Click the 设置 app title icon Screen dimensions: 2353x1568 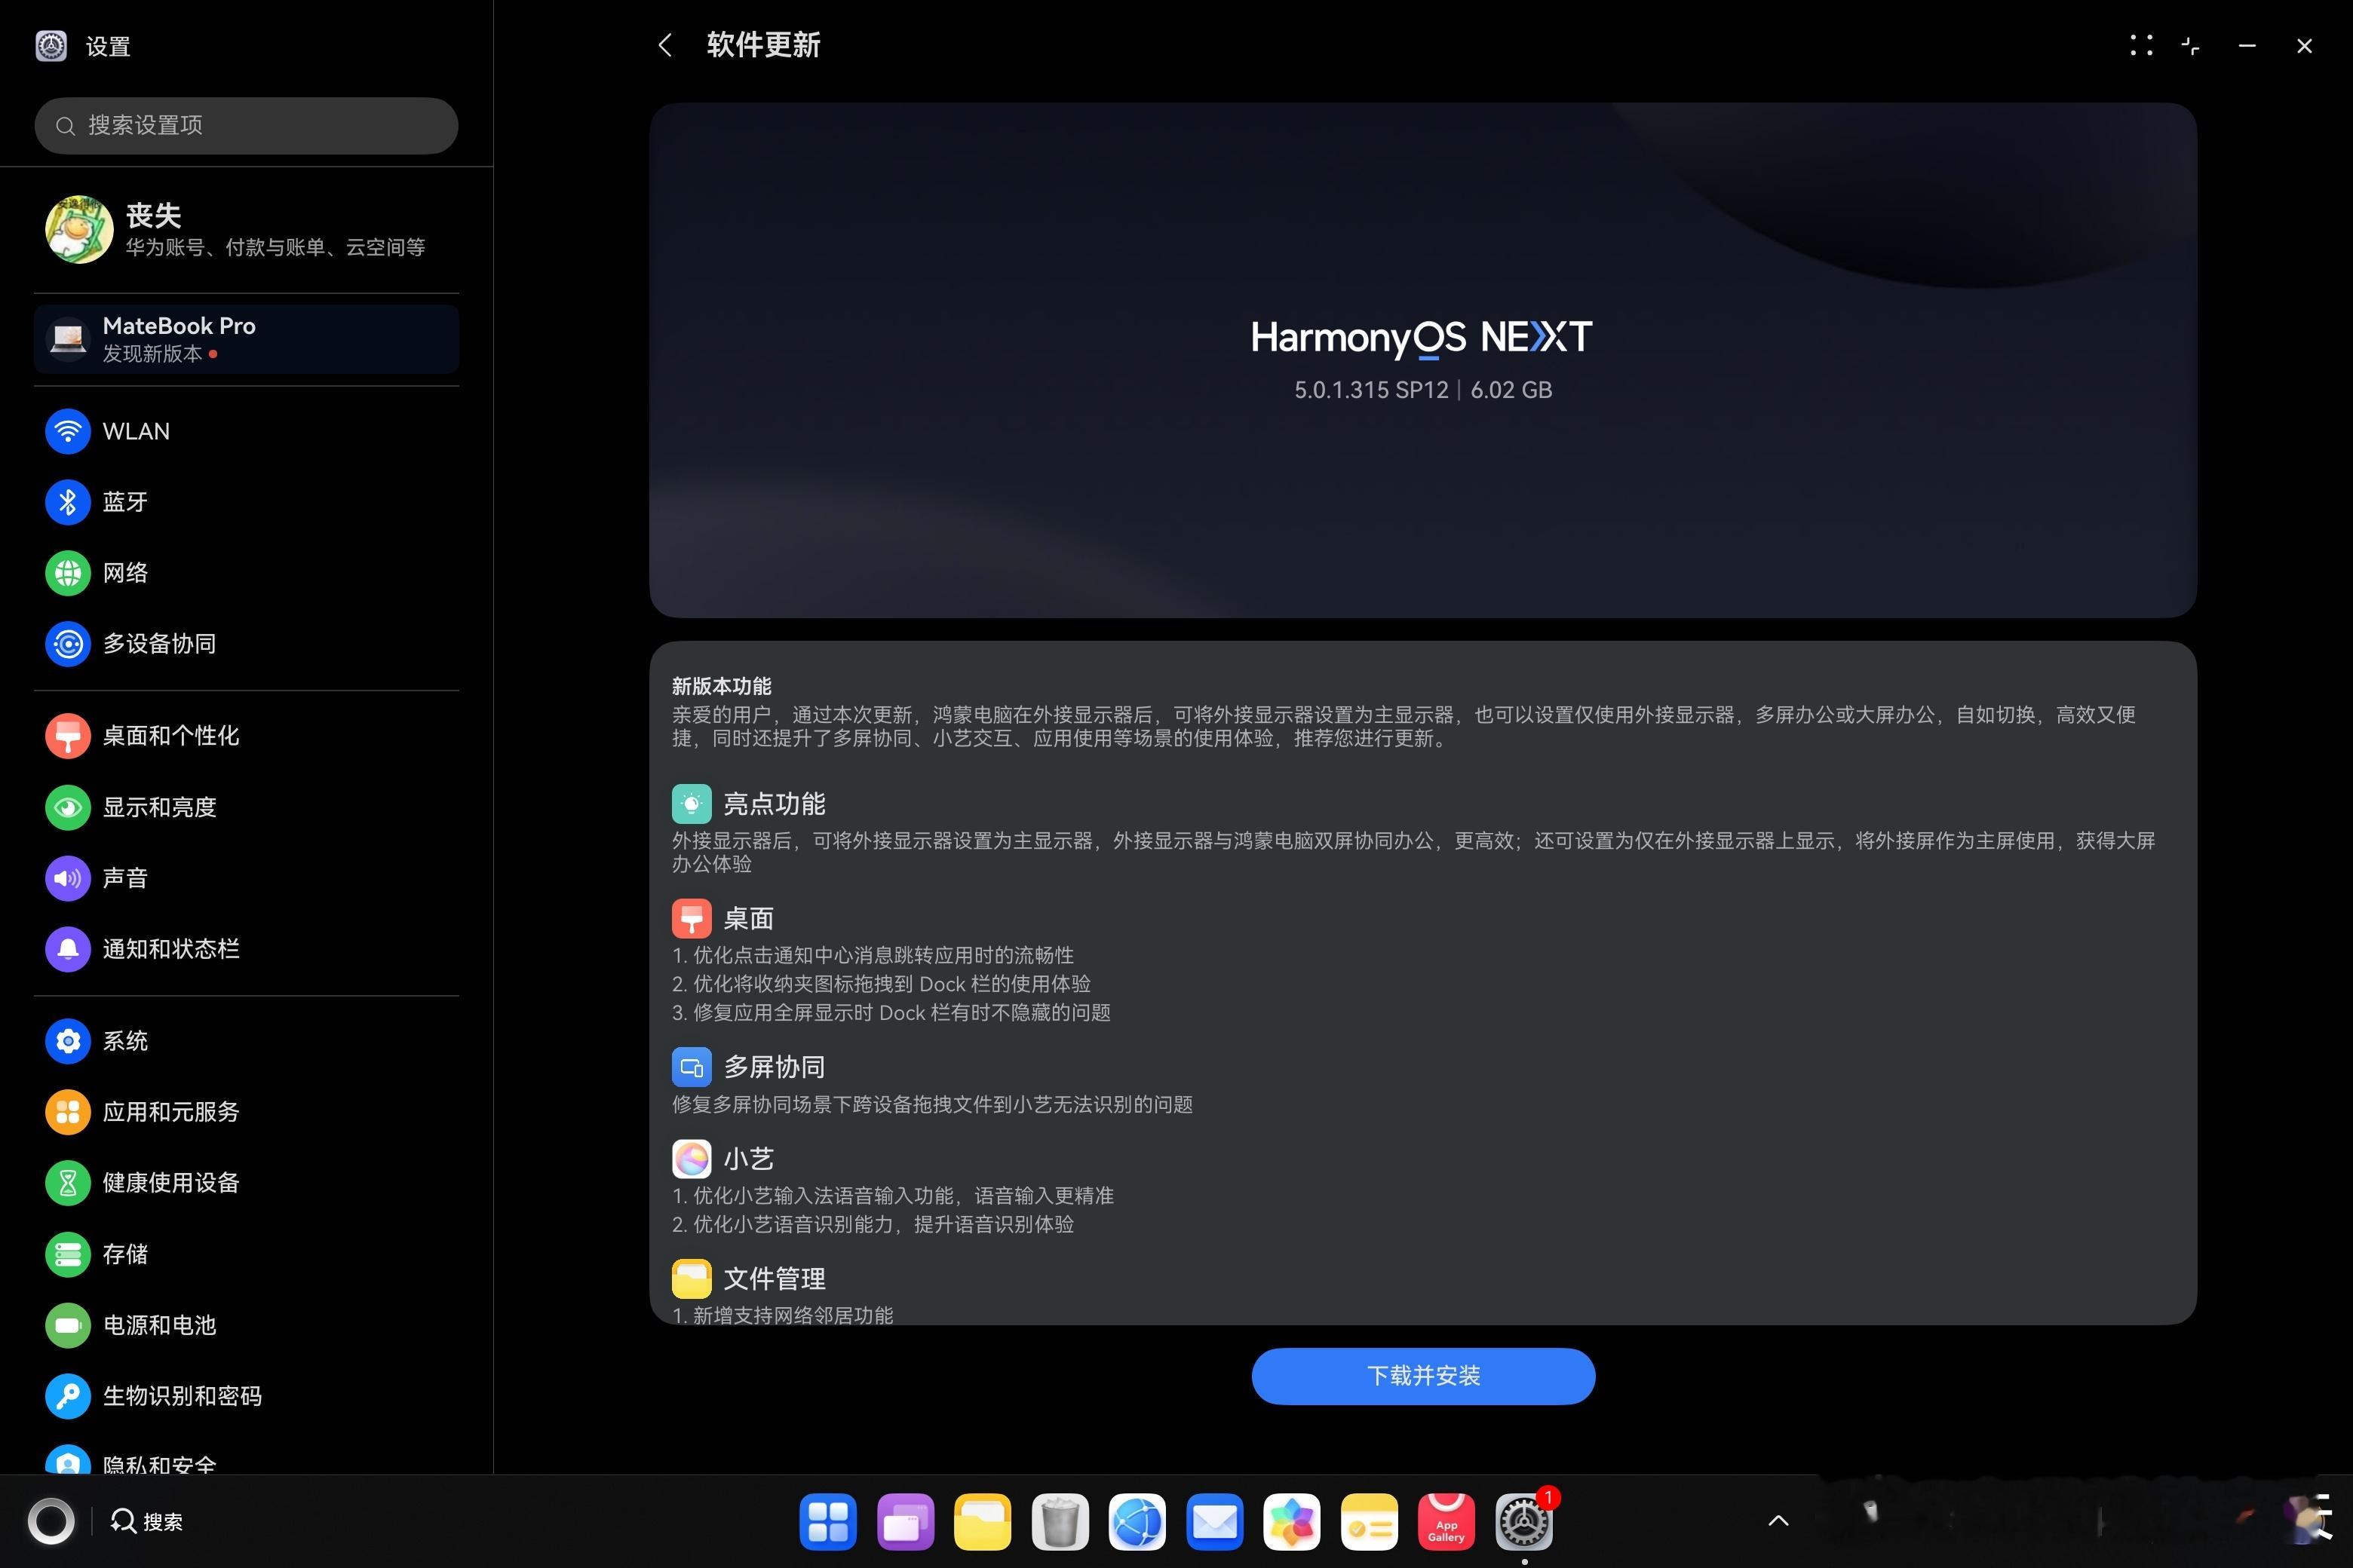[x=51, y=46]
